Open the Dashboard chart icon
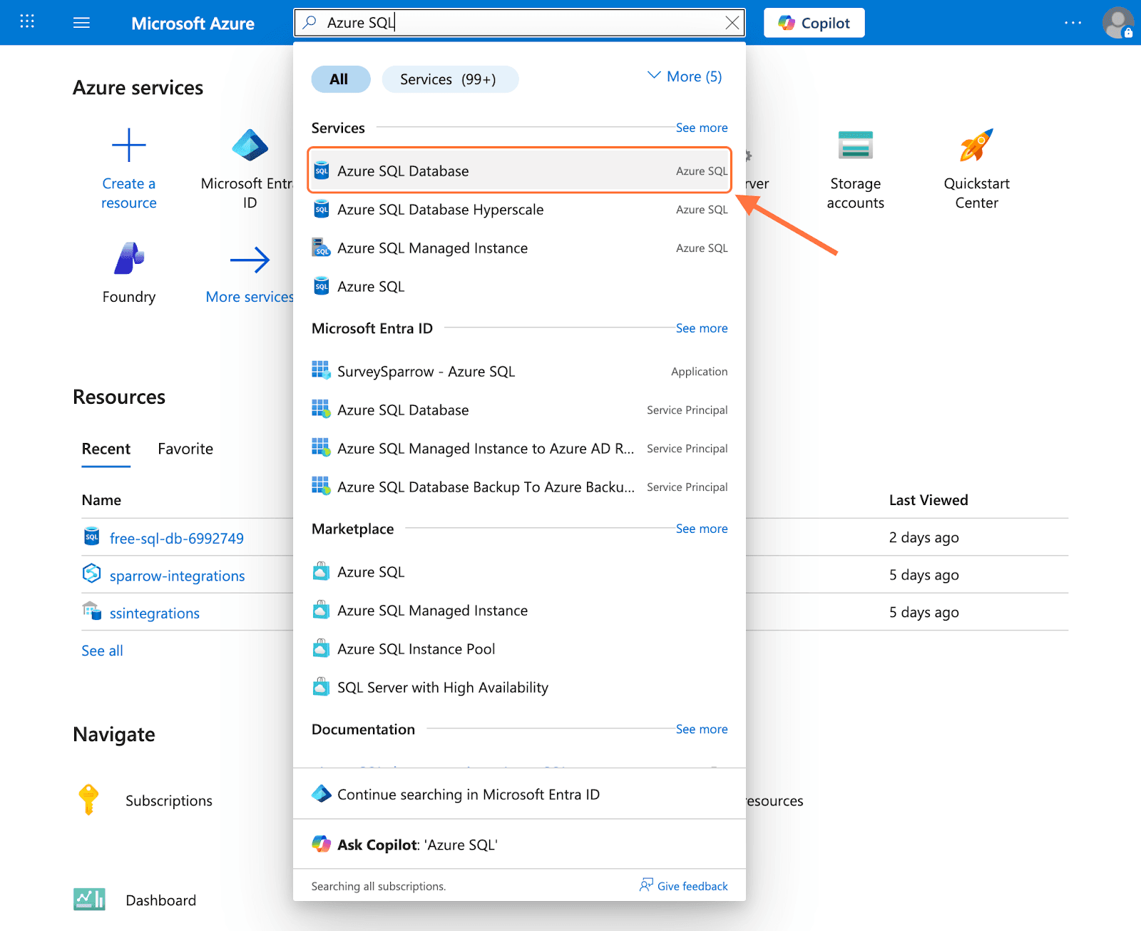Image resolution: width=1141 pixels, height=931 pixels. 89,900
